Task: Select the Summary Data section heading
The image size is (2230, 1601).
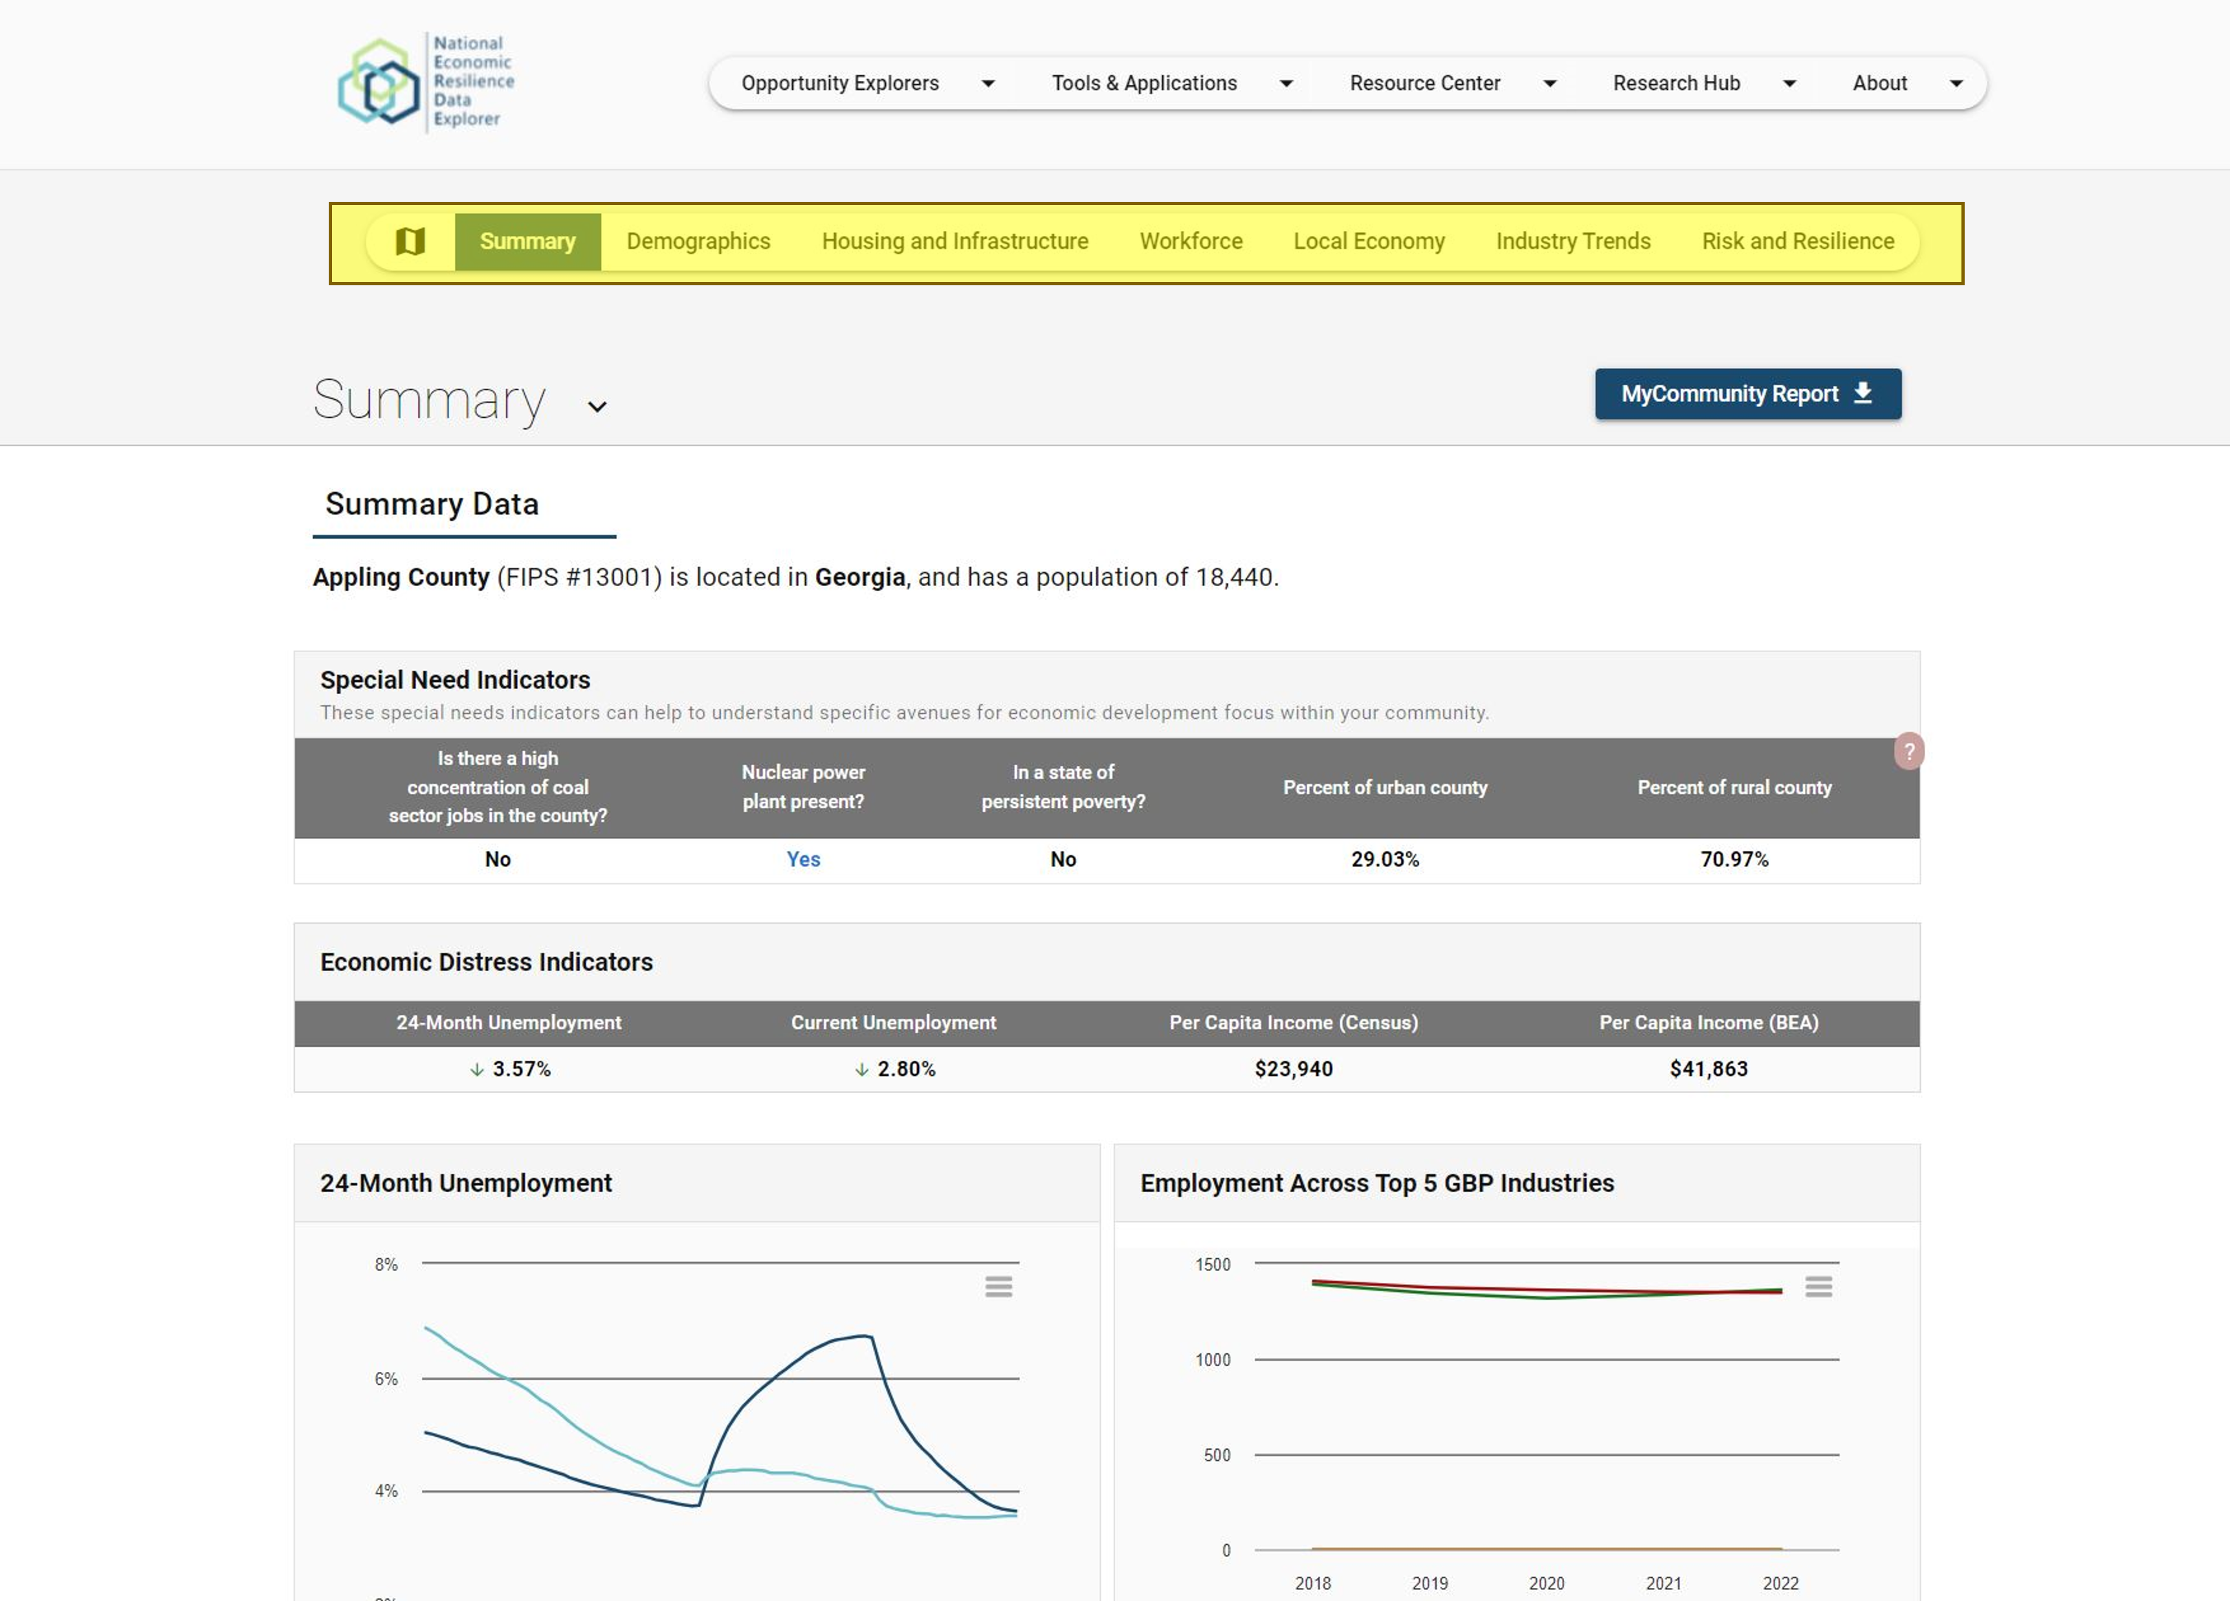Action: 432,504
